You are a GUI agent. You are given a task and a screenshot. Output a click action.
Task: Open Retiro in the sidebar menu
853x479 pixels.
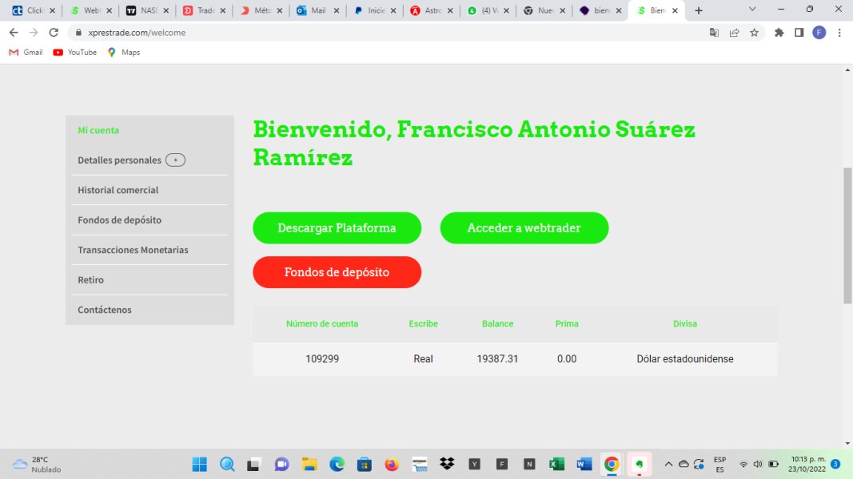[91, 280]
